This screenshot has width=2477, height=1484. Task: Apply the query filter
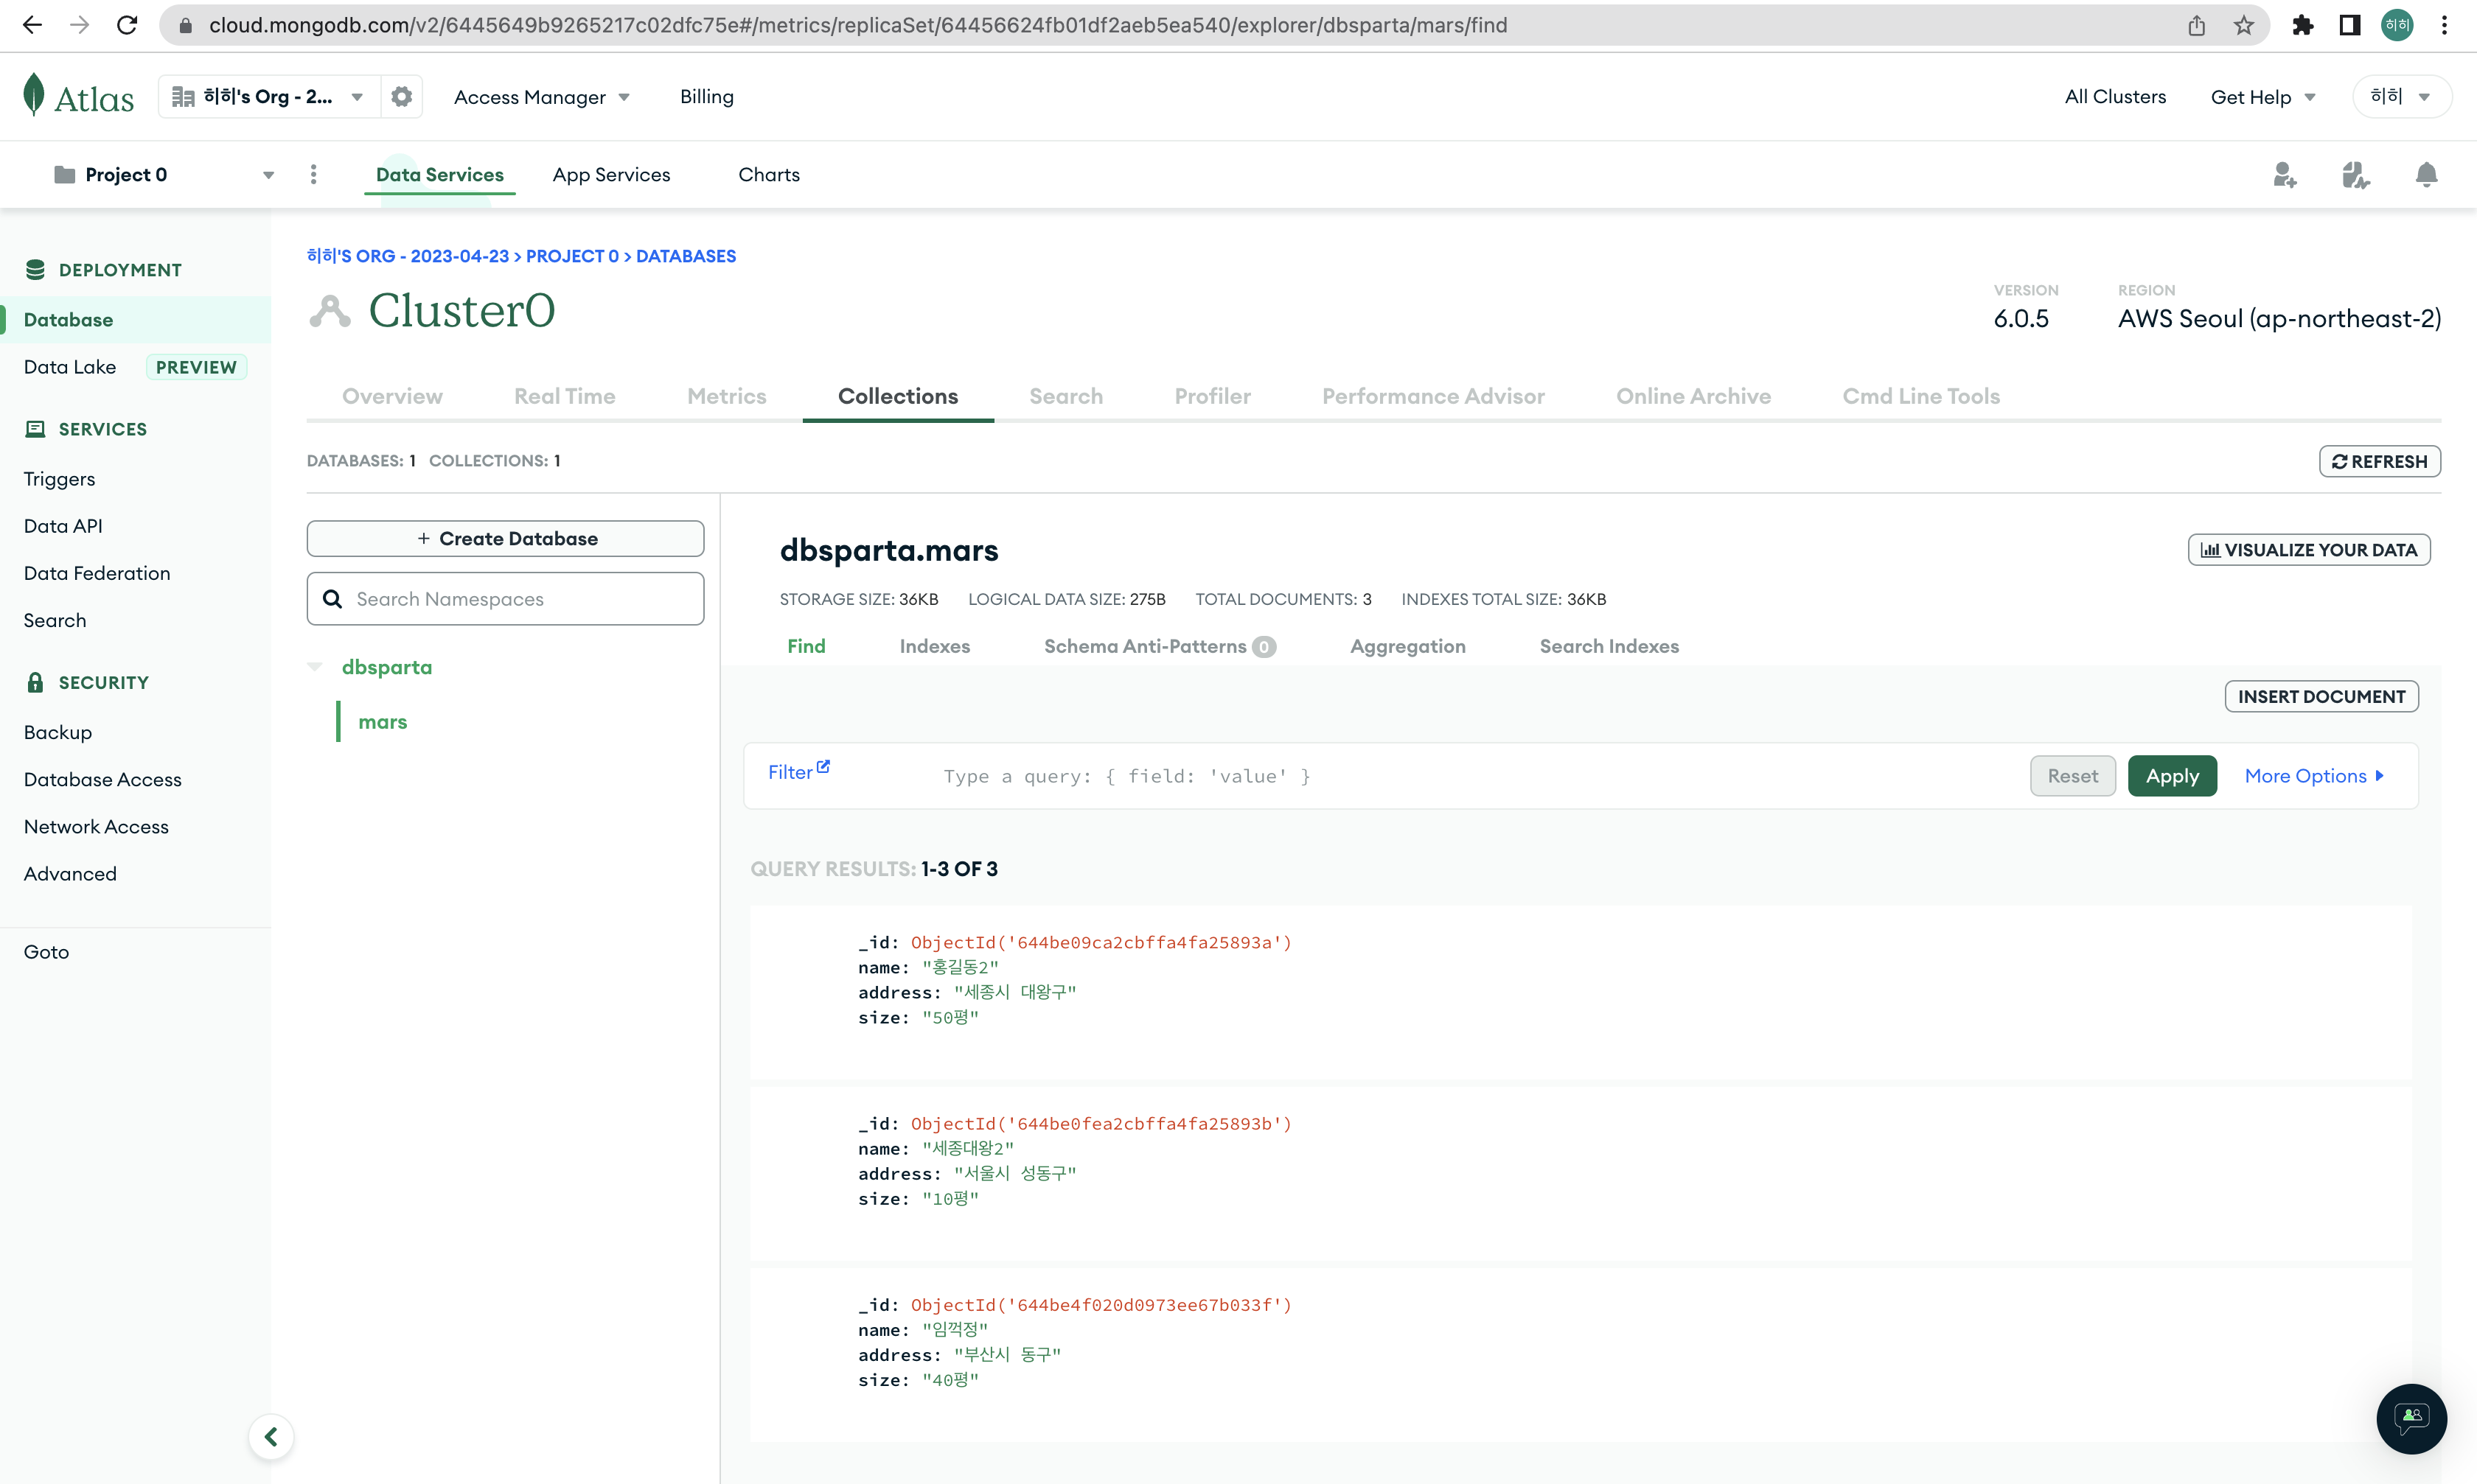pos(2172,775)
